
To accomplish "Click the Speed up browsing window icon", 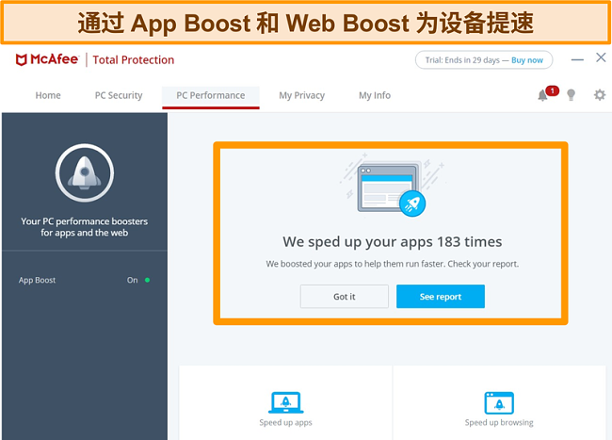I will (499, 403).
